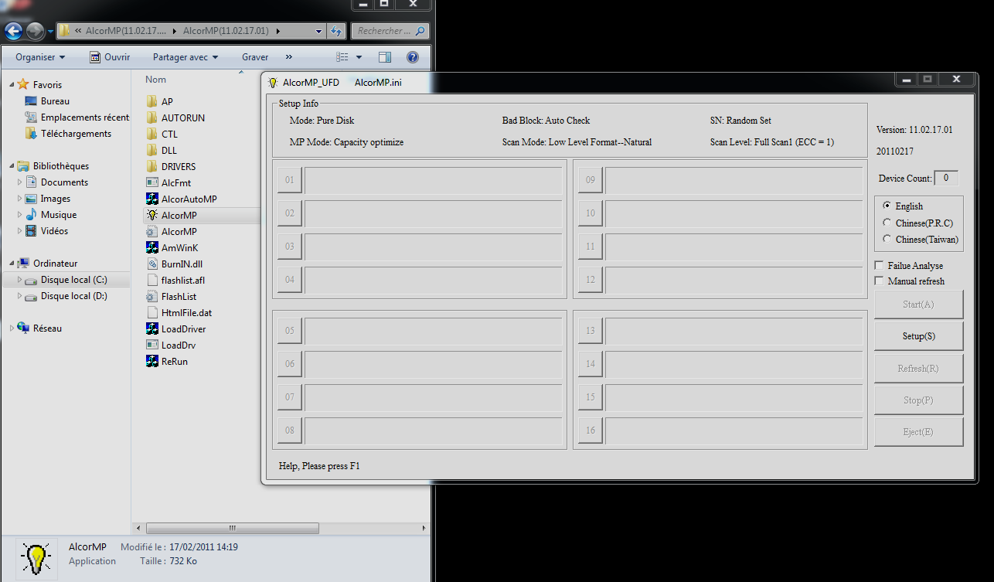
Task: Click the AP folder icon in Explorer
Action: point(151,102)
